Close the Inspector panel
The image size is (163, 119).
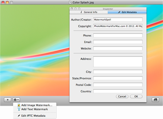point(72,9)
